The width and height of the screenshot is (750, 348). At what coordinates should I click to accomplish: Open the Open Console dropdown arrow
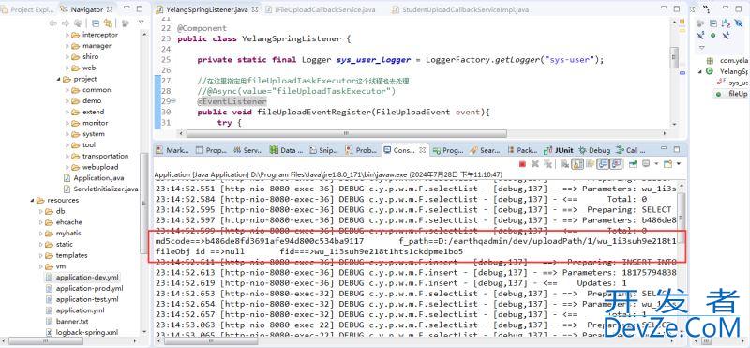click(x=679, y=164)
